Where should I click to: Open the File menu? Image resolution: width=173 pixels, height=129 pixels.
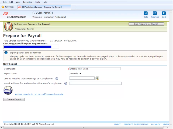(5, 2)
